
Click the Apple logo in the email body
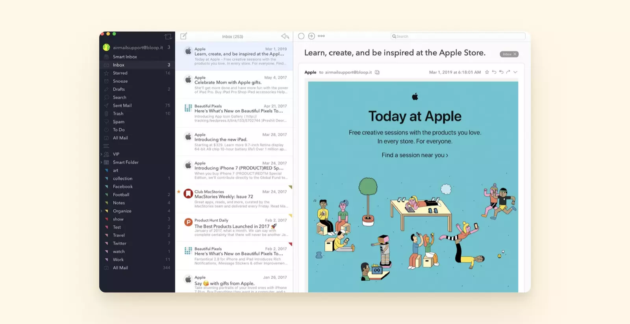[x=415, y=96]
